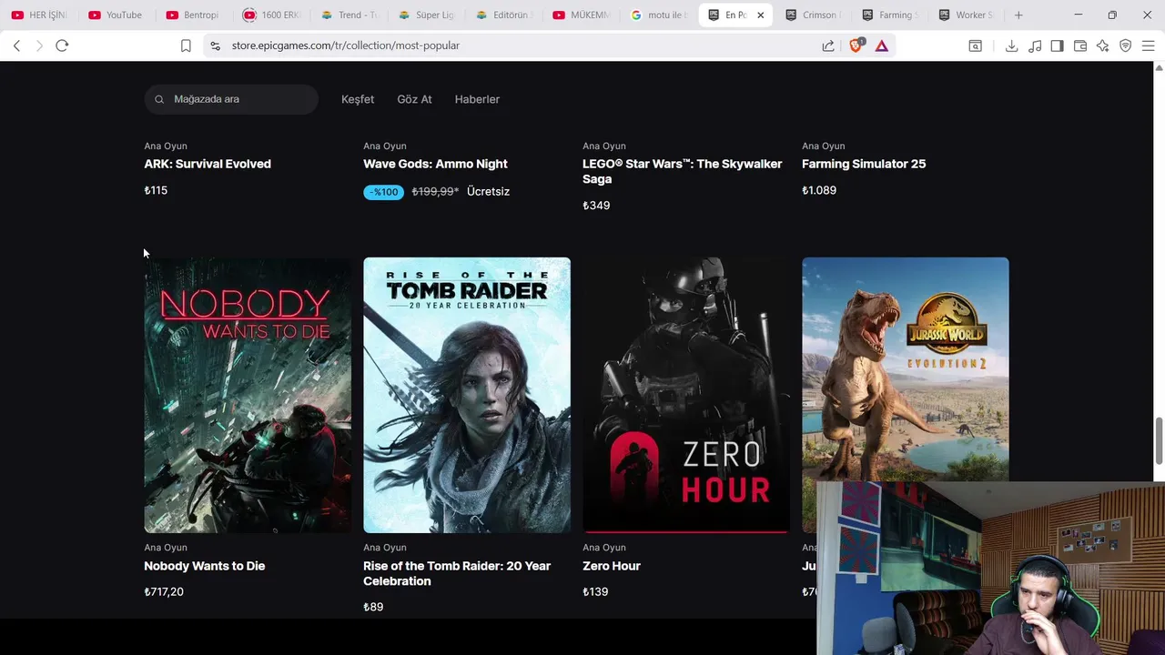Screen dimensions: 1165x655
Task: Switch to the 'Editörün' tab
Action: 503,15
